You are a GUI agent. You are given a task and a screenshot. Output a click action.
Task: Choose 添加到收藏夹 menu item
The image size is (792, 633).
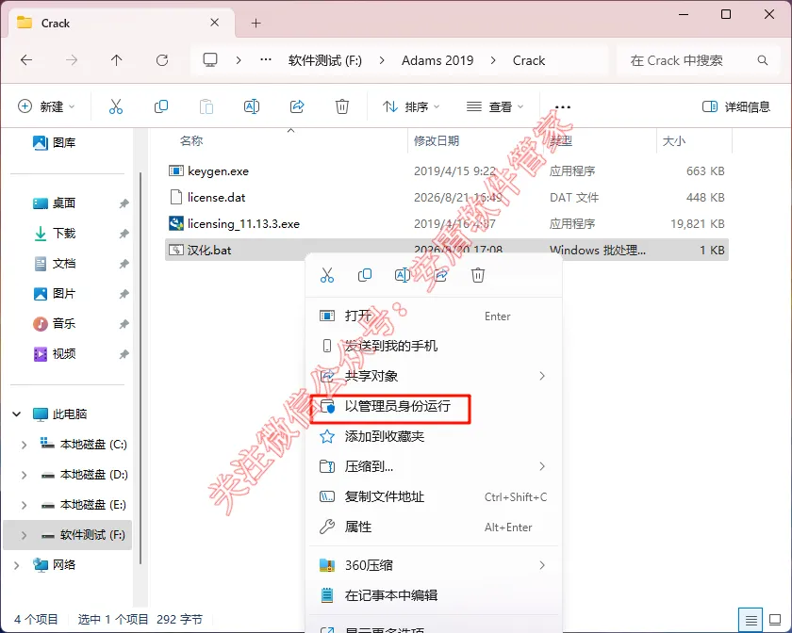pos(434,436)
